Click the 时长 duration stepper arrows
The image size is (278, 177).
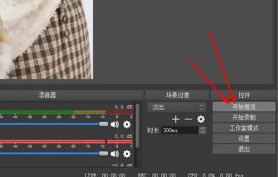tap(202, 130)
